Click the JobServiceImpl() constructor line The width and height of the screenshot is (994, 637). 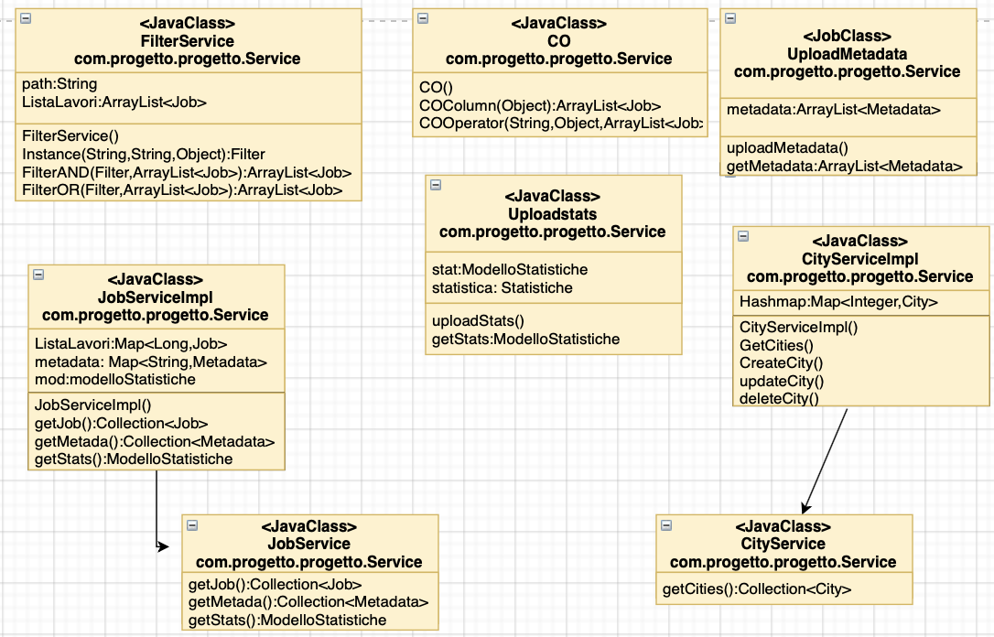(x=92, y=405)
